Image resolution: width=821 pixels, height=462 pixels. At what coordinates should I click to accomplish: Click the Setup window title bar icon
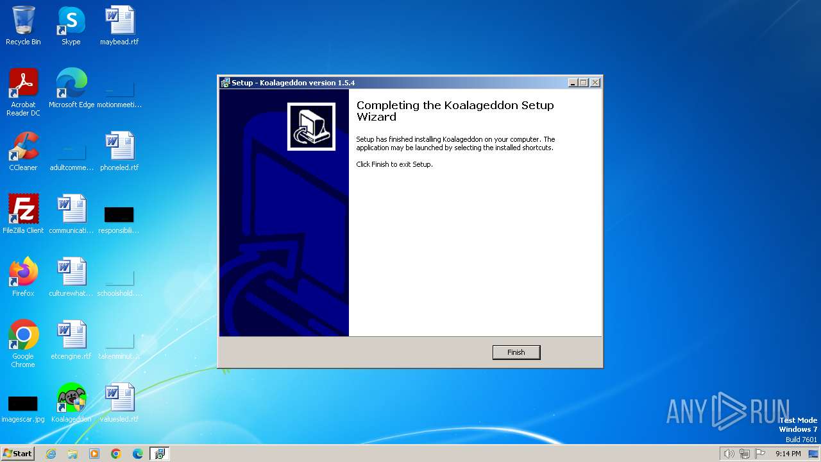tap(225, 83)
